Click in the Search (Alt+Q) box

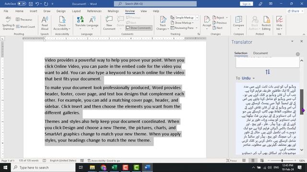pos(155,4)
